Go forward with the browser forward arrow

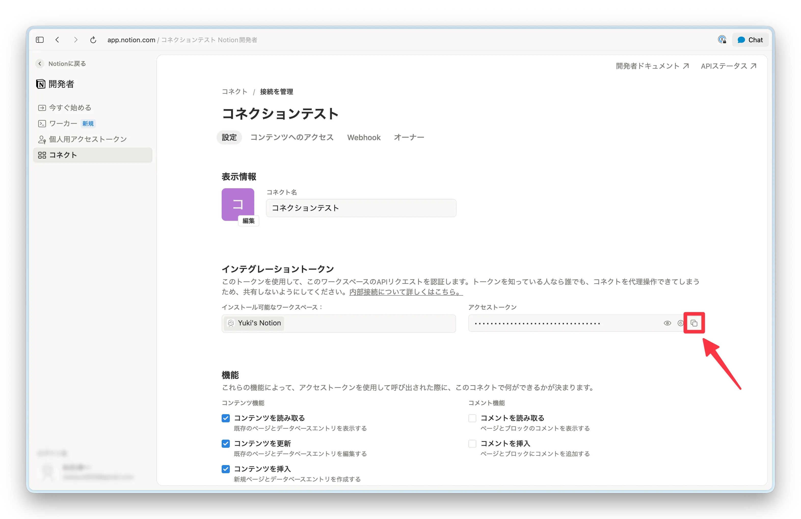click(x=75, y=40)
